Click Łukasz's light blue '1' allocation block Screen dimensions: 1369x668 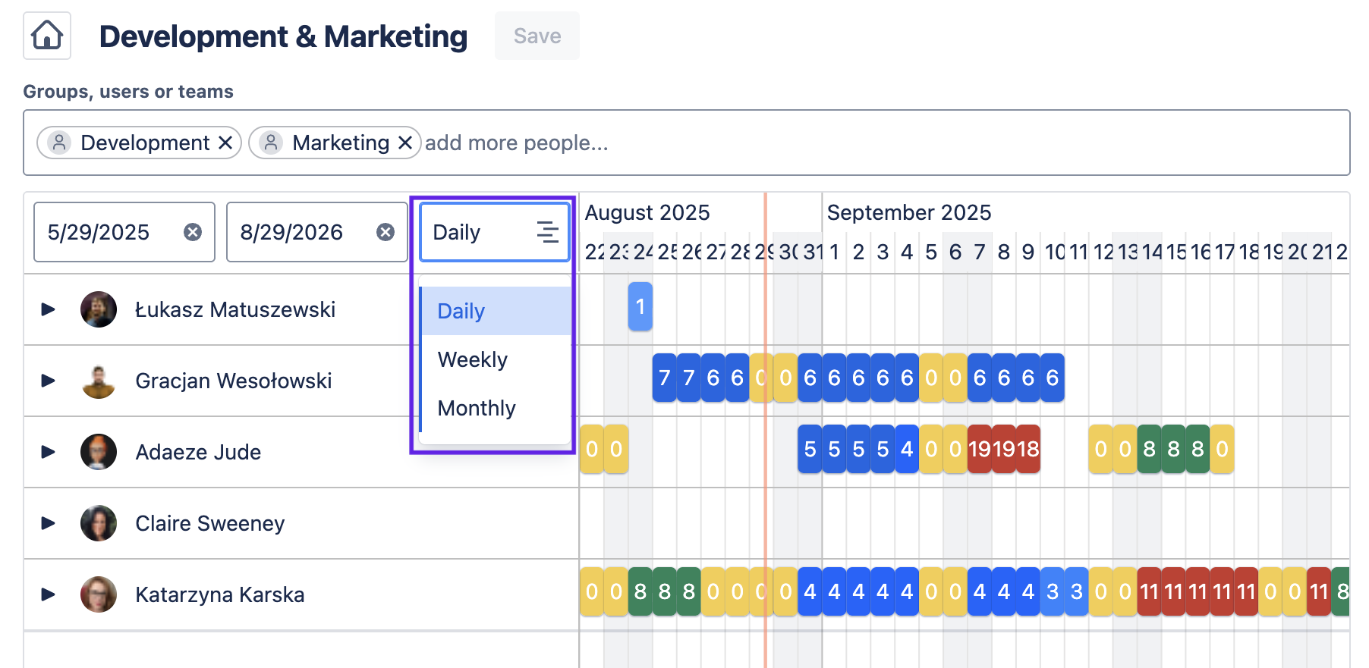click(640, 306)
